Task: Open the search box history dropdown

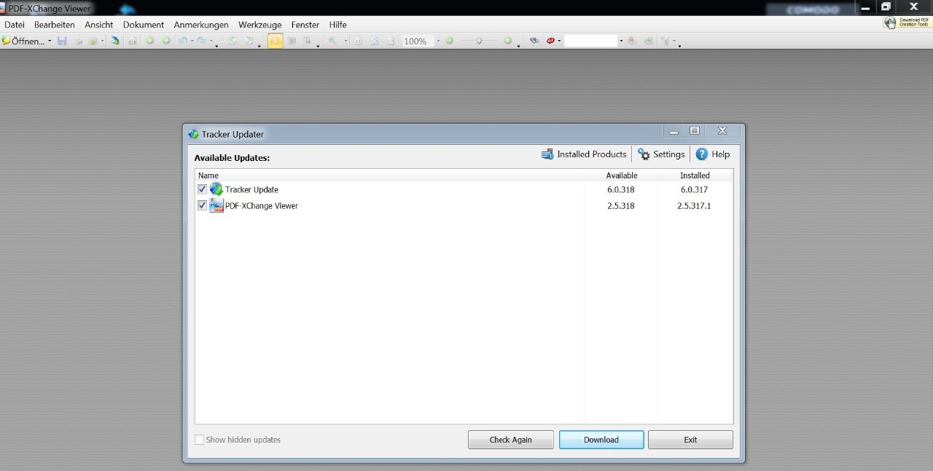Action: pos(621,41)
